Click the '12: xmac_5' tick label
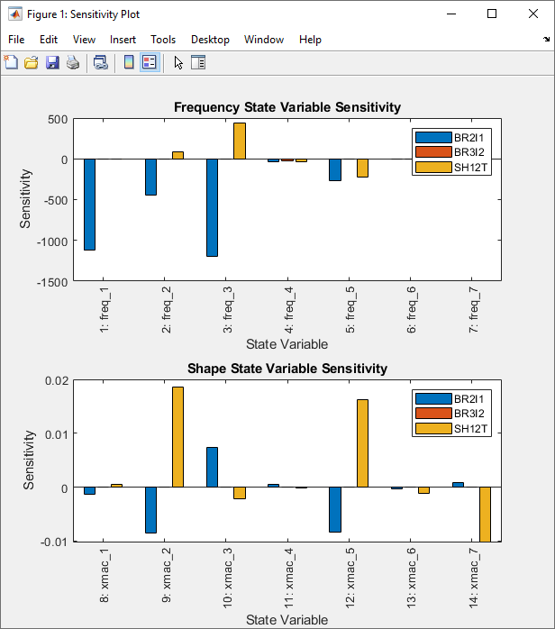The width and height of the screenshot is (555, 629). tap(350, 578)
